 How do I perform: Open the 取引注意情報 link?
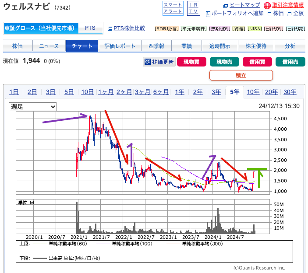[288, 5]
